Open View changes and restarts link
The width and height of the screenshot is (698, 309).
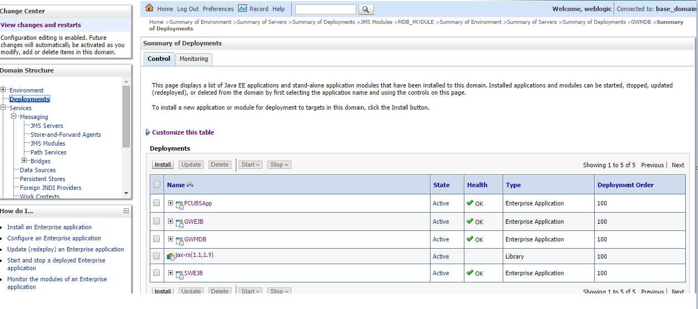[41, 25]
